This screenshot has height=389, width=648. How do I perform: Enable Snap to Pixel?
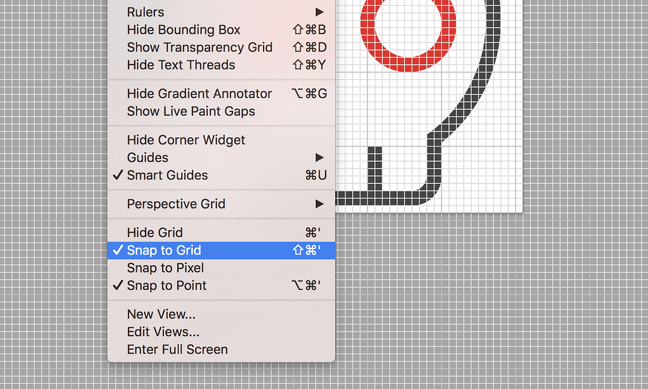pyautogui.click(x=221, y=268)
